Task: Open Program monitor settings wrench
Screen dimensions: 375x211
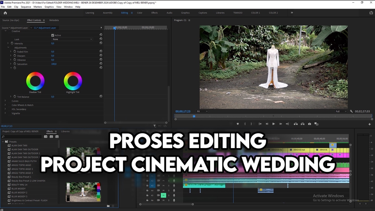Action: pyautogui.click(x=351, y=111)
